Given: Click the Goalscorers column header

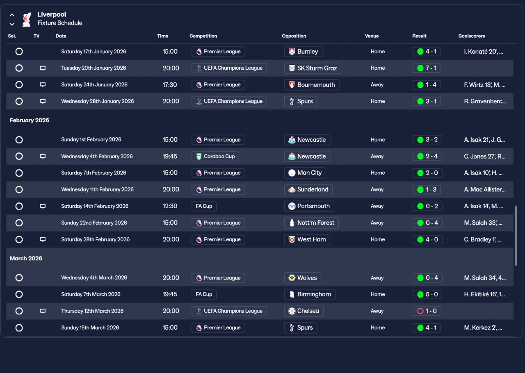Looking at the screenshot, I should tap(472, 36).
